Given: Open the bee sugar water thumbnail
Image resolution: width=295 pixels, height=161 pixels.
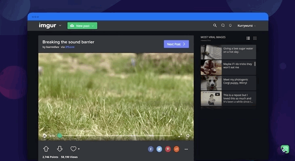Looking at the screenshot, I should pos(211,52).
